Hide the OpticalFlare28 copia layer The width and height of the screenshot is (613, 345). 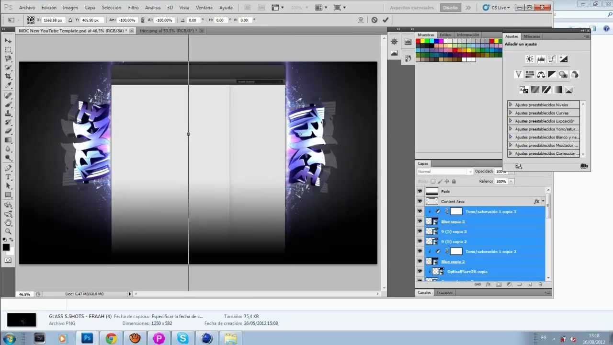tap(420, 272)
